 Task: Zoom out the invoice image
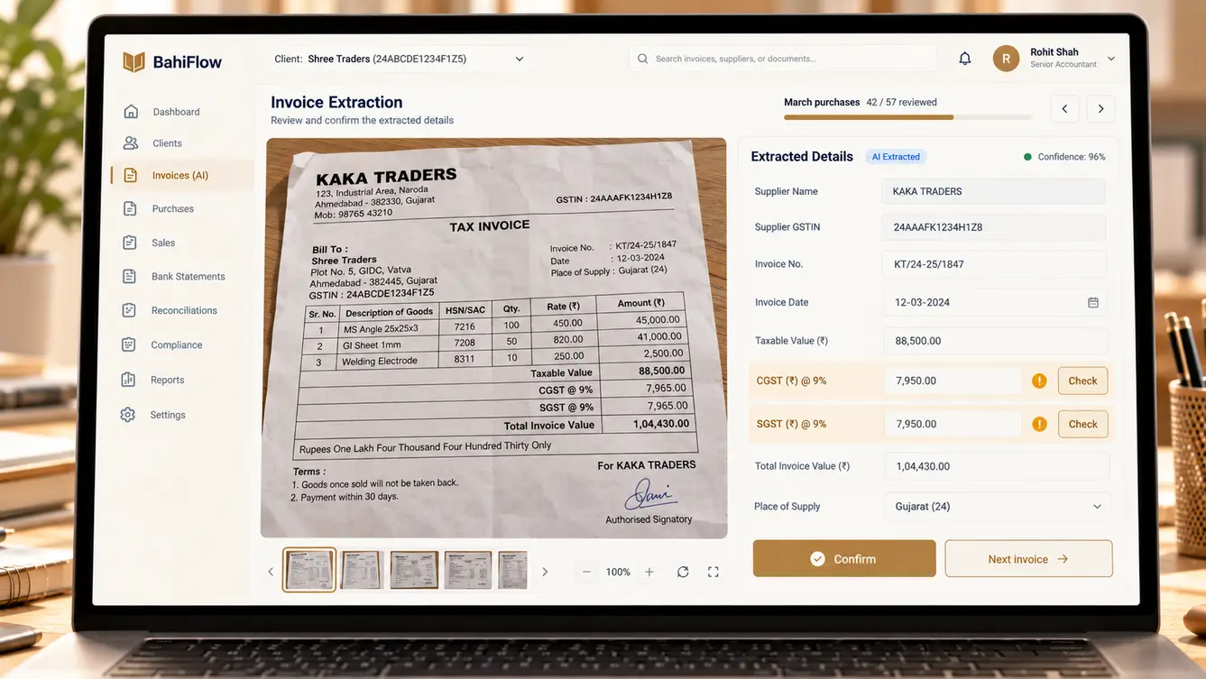click(586, 572)
